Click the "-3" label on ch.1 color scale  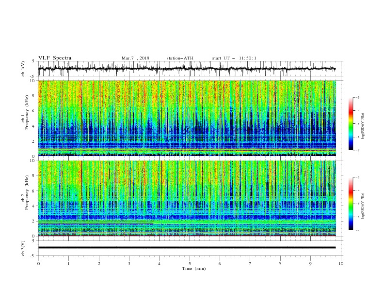click(358, 97)
